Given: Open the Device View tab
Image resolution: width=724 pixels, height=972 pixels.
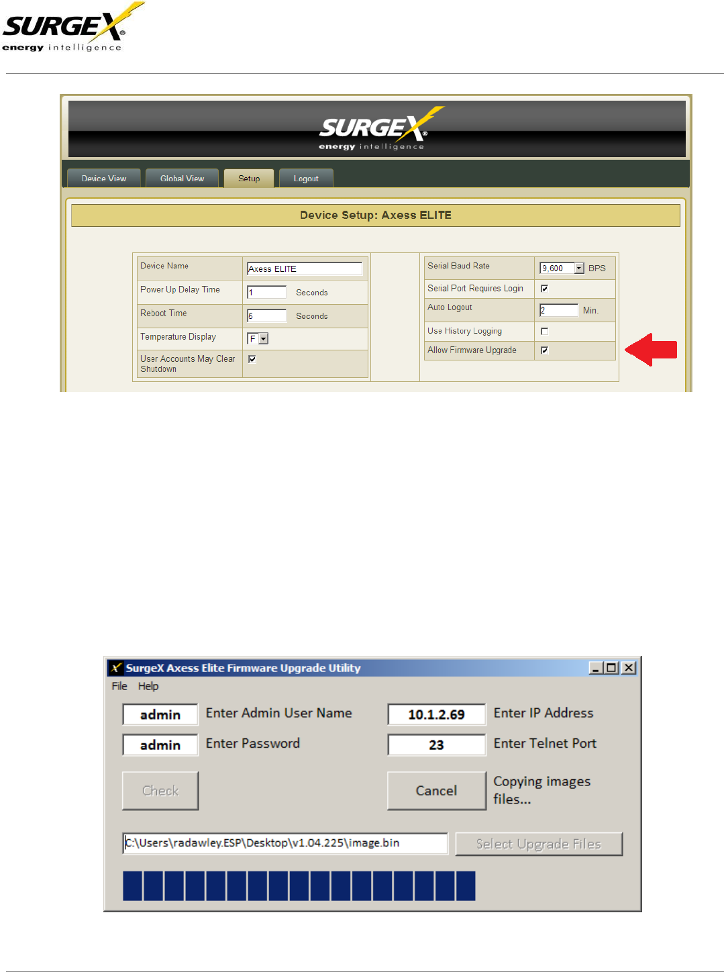Looking at the screenshot, I should coord(104,178).
